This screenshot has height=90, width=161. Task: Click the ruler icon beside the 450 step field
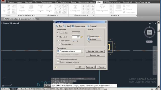point(82,37)
